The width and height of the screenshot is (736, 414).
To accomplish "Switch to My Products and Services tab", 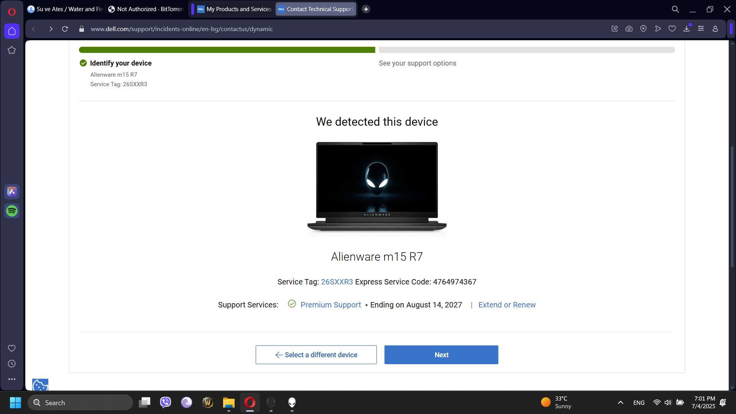I will click(234, 9).
